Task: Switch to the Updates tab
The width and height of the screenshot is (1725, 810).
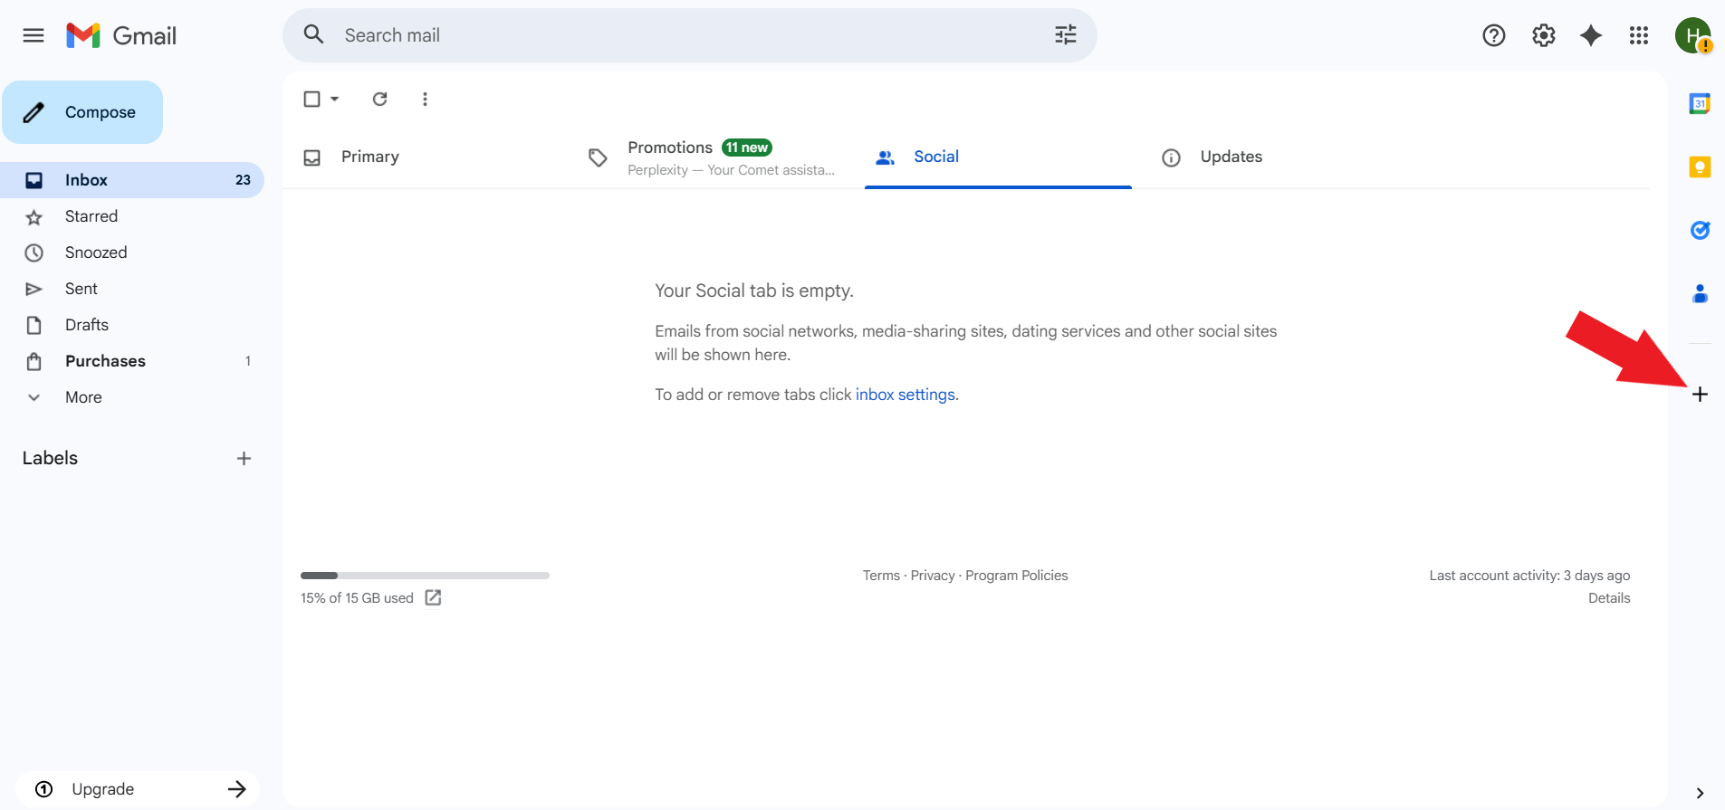Action: coord(1284,157)
